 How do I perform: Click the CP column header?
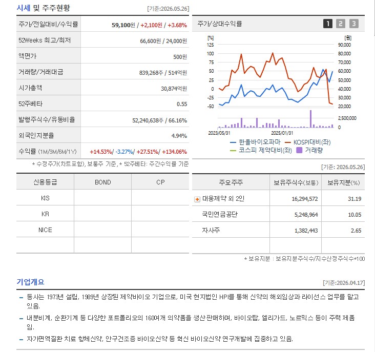coord(160,182)
